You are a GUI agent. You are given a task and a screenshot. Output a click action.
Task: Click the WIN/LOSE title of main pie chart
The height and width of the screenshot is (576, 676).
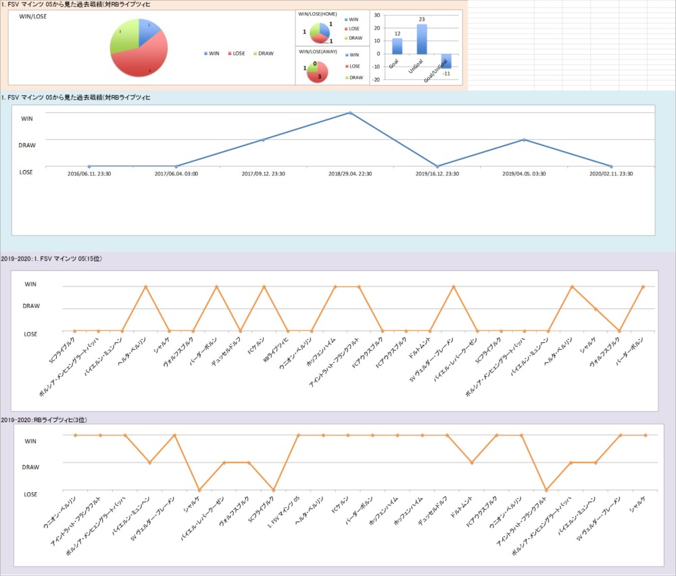point(32,16)
